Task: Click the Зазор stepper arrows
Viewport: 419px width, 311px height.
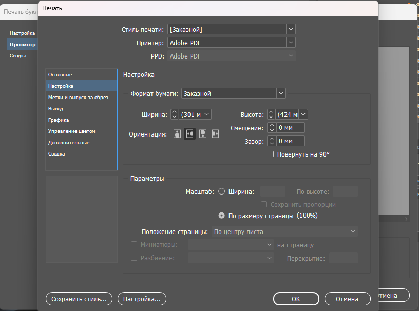Action: pos(270,141)
